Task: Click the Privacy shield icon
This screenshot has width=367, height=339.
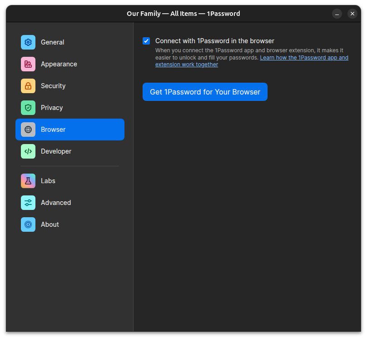Action: tap(28, 108)
